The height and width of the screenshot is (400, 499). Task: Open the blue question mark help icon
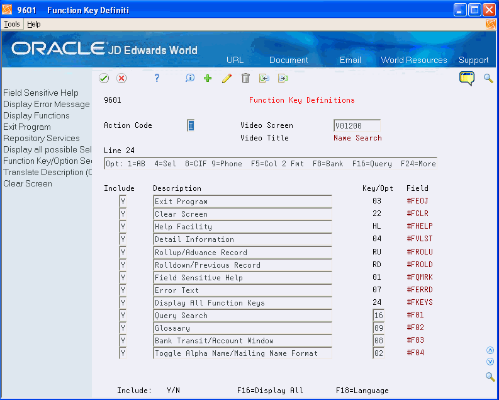click(x=157, y=78)
